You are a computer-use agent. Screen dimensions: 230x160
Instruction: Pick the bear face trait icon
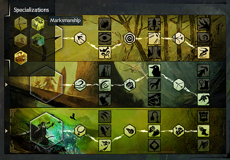203,116
